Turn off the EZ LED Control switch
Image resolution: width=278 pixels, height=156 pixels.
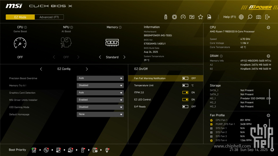[x=185, y=100]
